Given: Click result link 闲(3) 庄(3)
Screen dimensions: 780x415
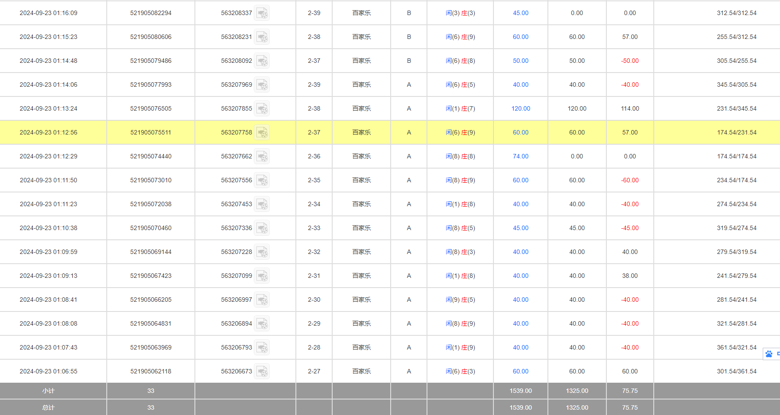Looking at the screenshot, I should (460, 13).
